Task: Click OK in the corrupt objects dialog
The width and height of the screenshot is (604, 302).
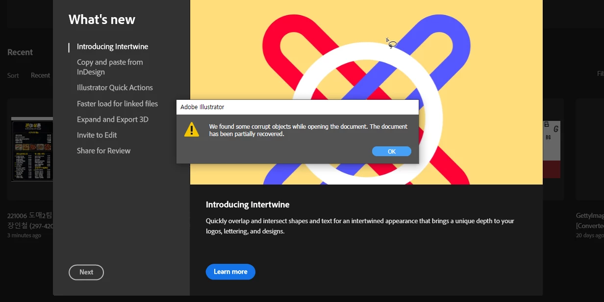Action: [391, 151]
